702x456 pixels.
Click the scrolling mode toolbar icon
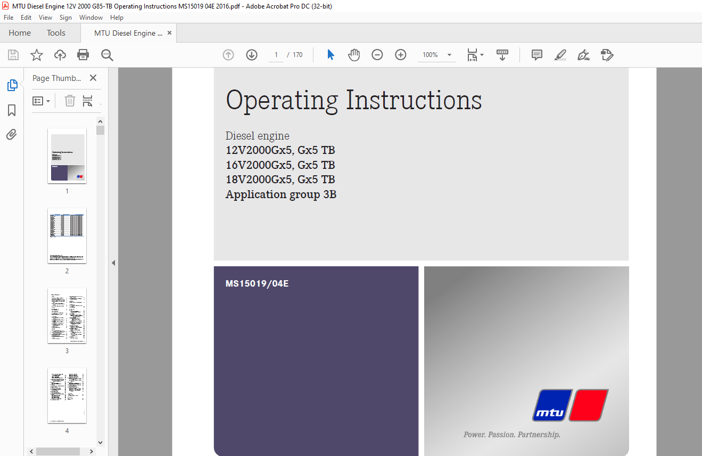click(502, 55)
